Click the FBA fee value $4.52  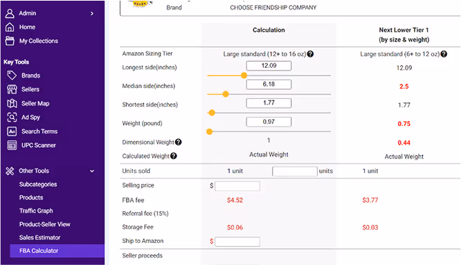(x=235, y=201)
